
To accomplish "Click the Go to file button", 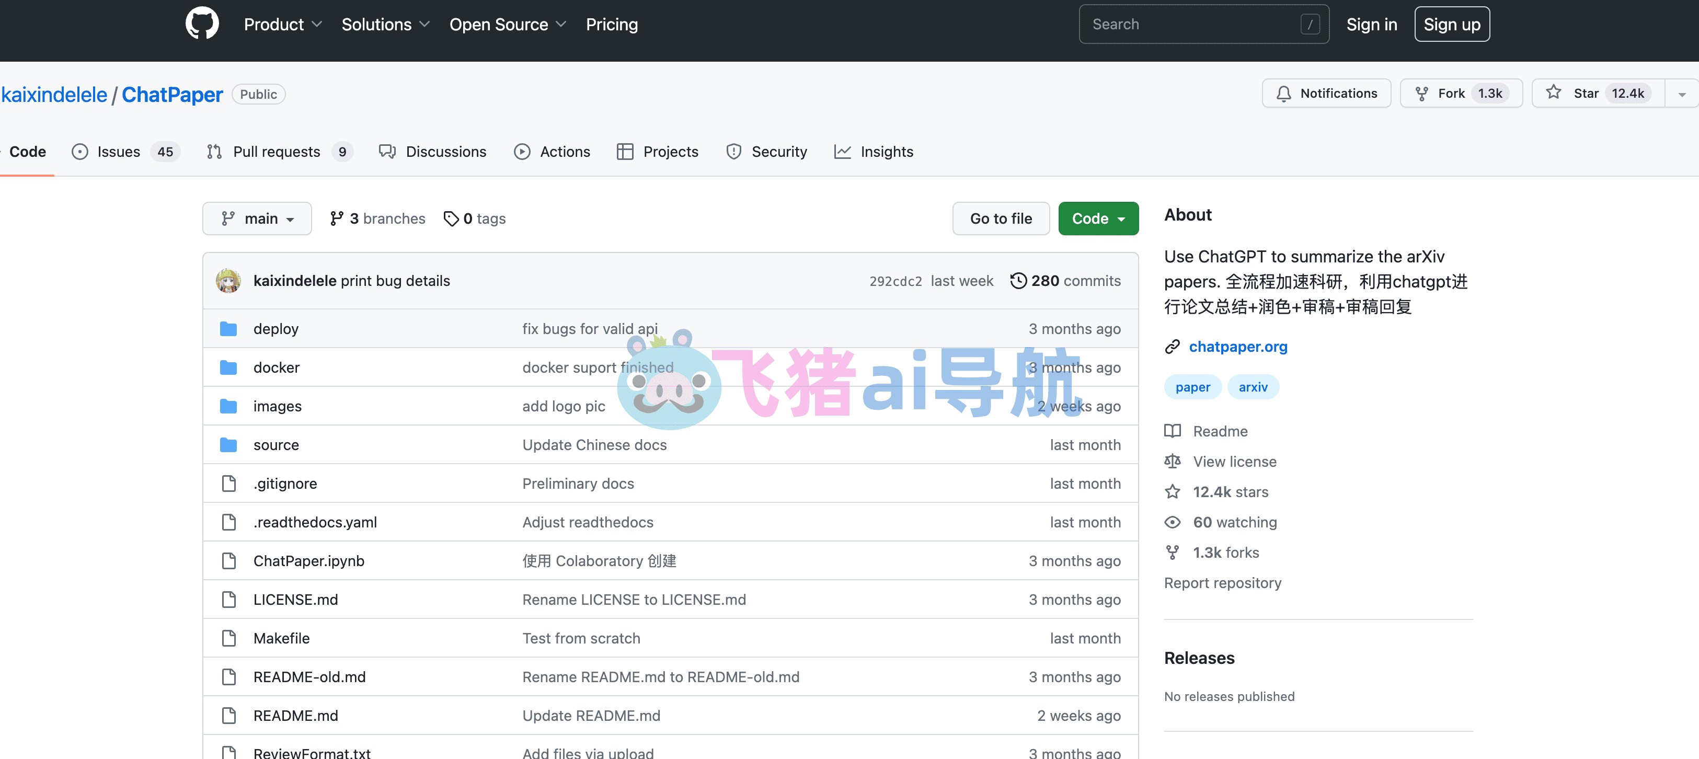I will (1001, 218).
